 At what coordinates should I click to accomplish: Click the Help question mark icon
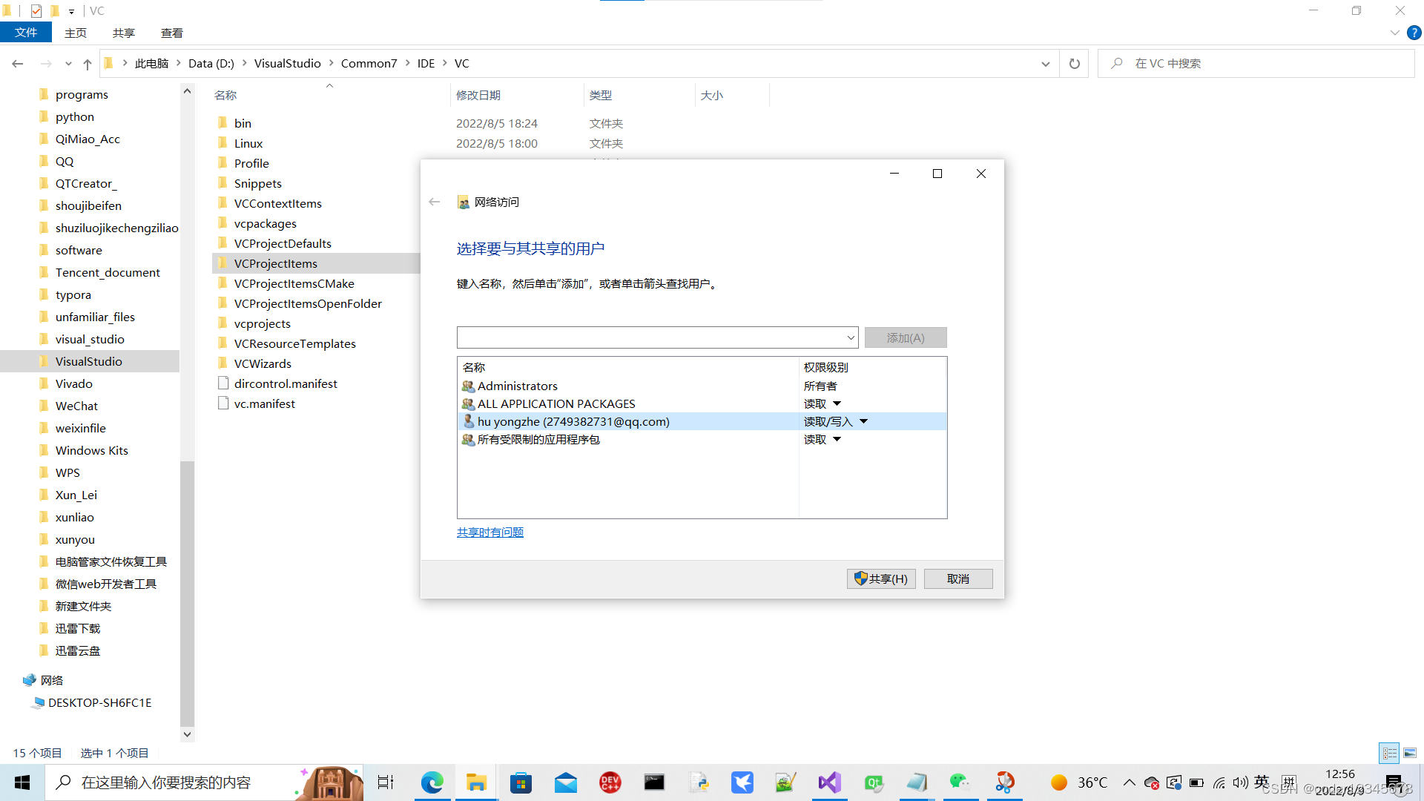[x=1414, y=33]
